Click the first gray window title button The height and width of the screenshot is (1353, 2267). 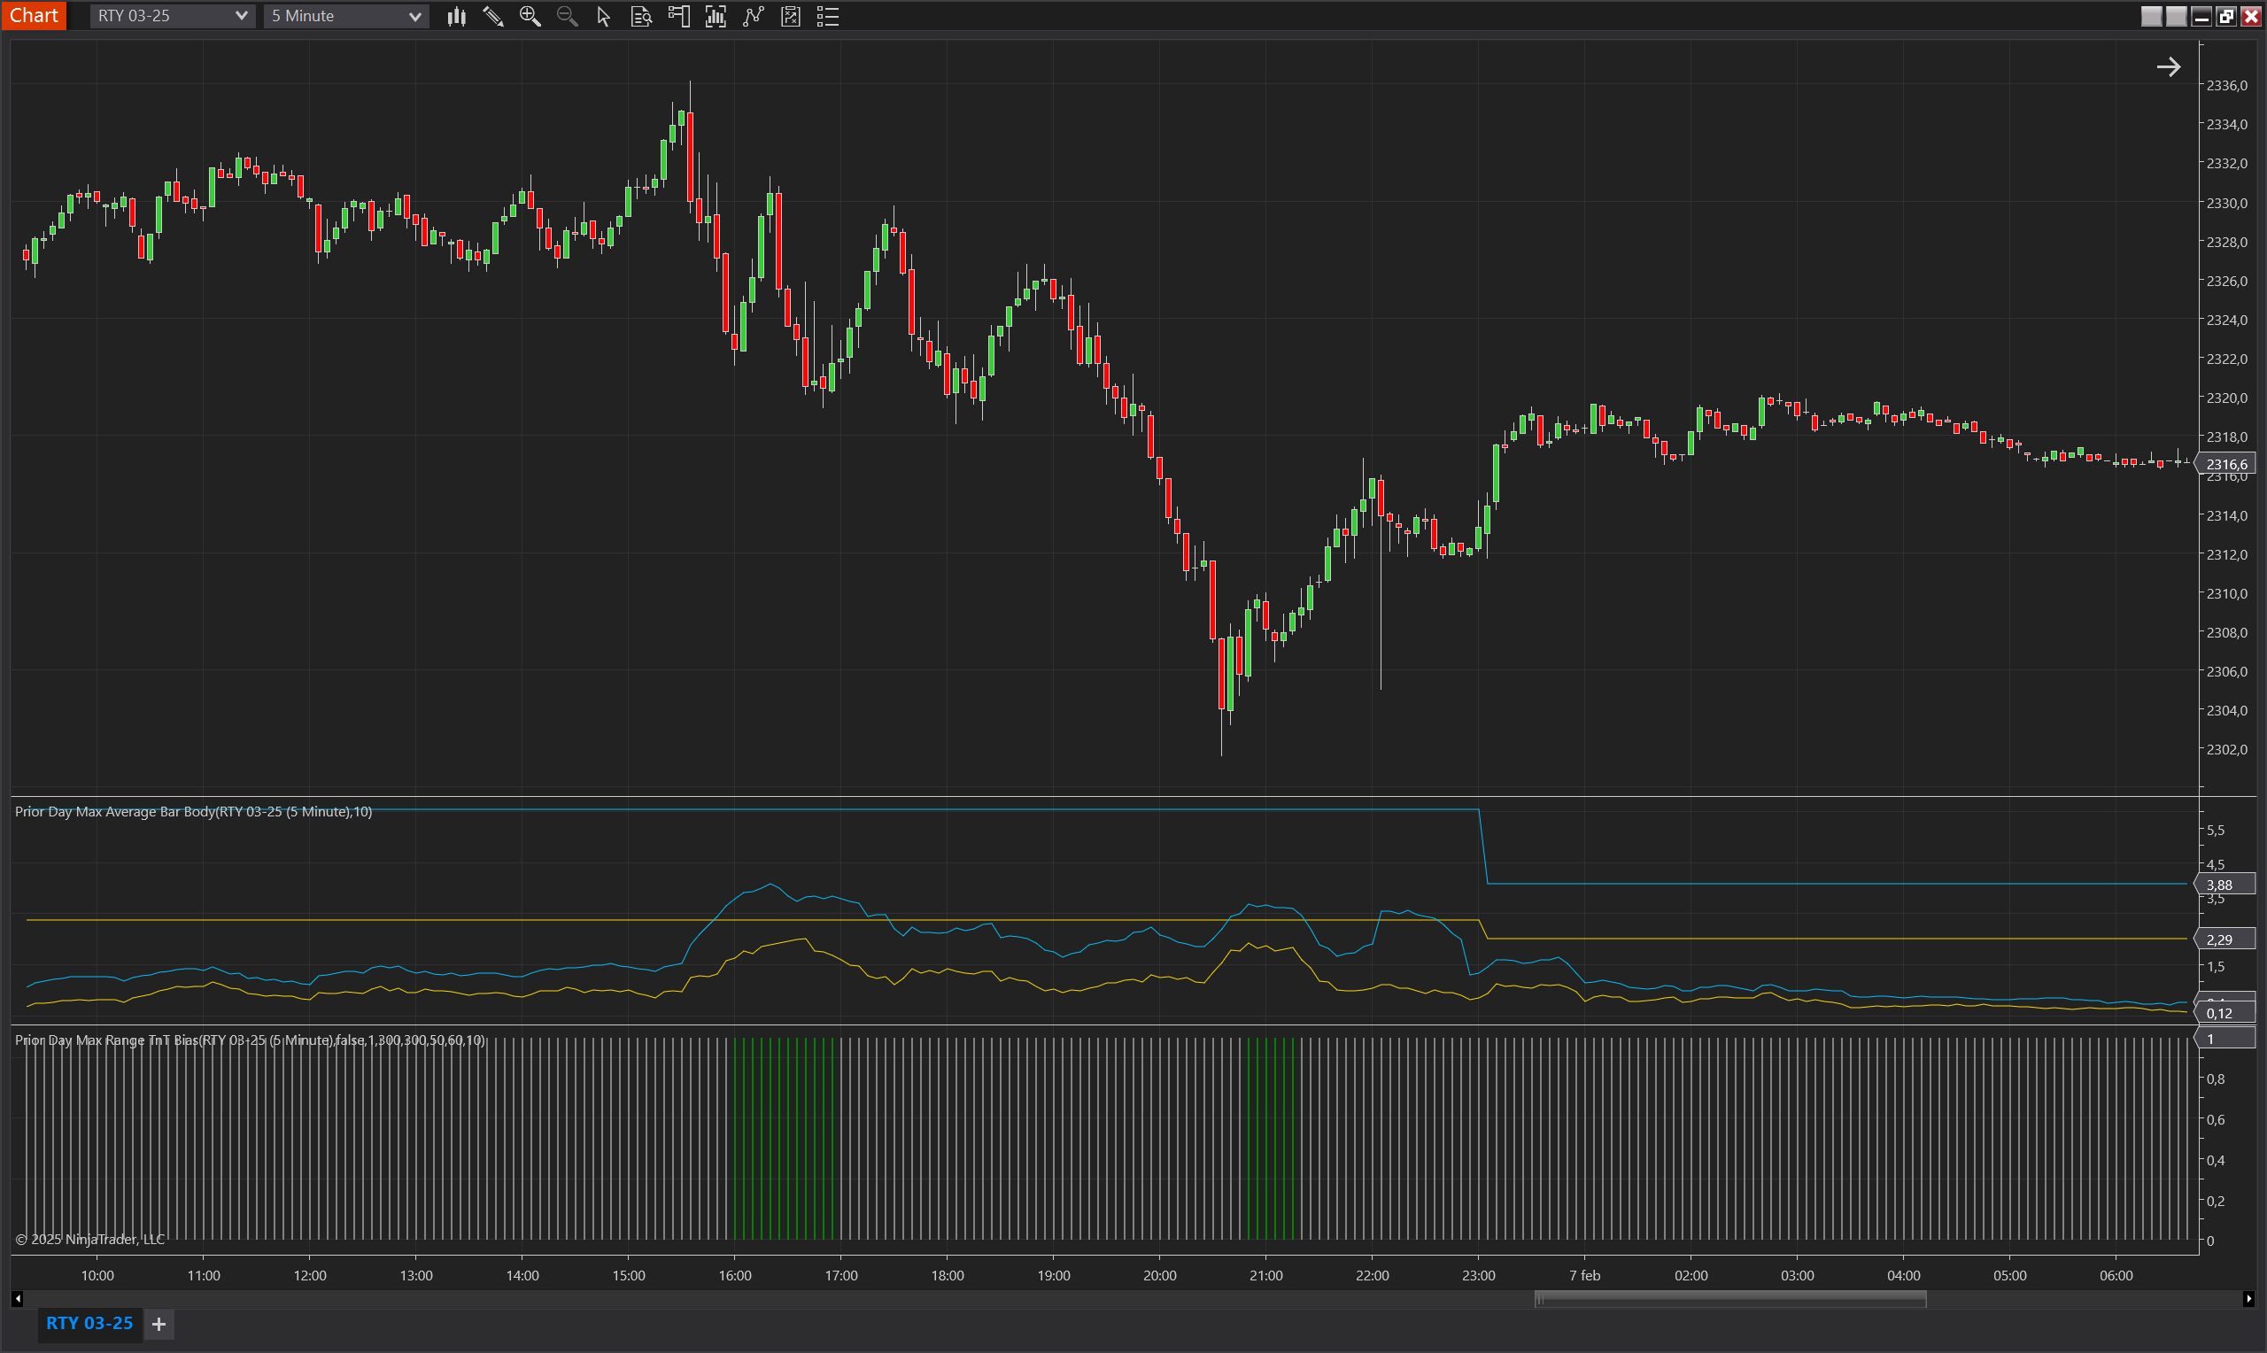pos(2151,17)
